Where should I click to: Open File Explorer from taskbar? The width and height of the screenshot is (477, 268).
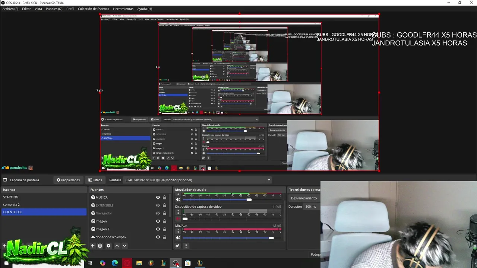[x=139, y=263]
